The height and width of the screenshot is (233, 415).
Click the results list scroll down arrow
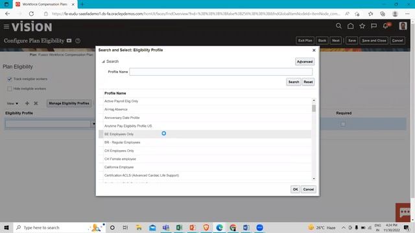point(314,179)
